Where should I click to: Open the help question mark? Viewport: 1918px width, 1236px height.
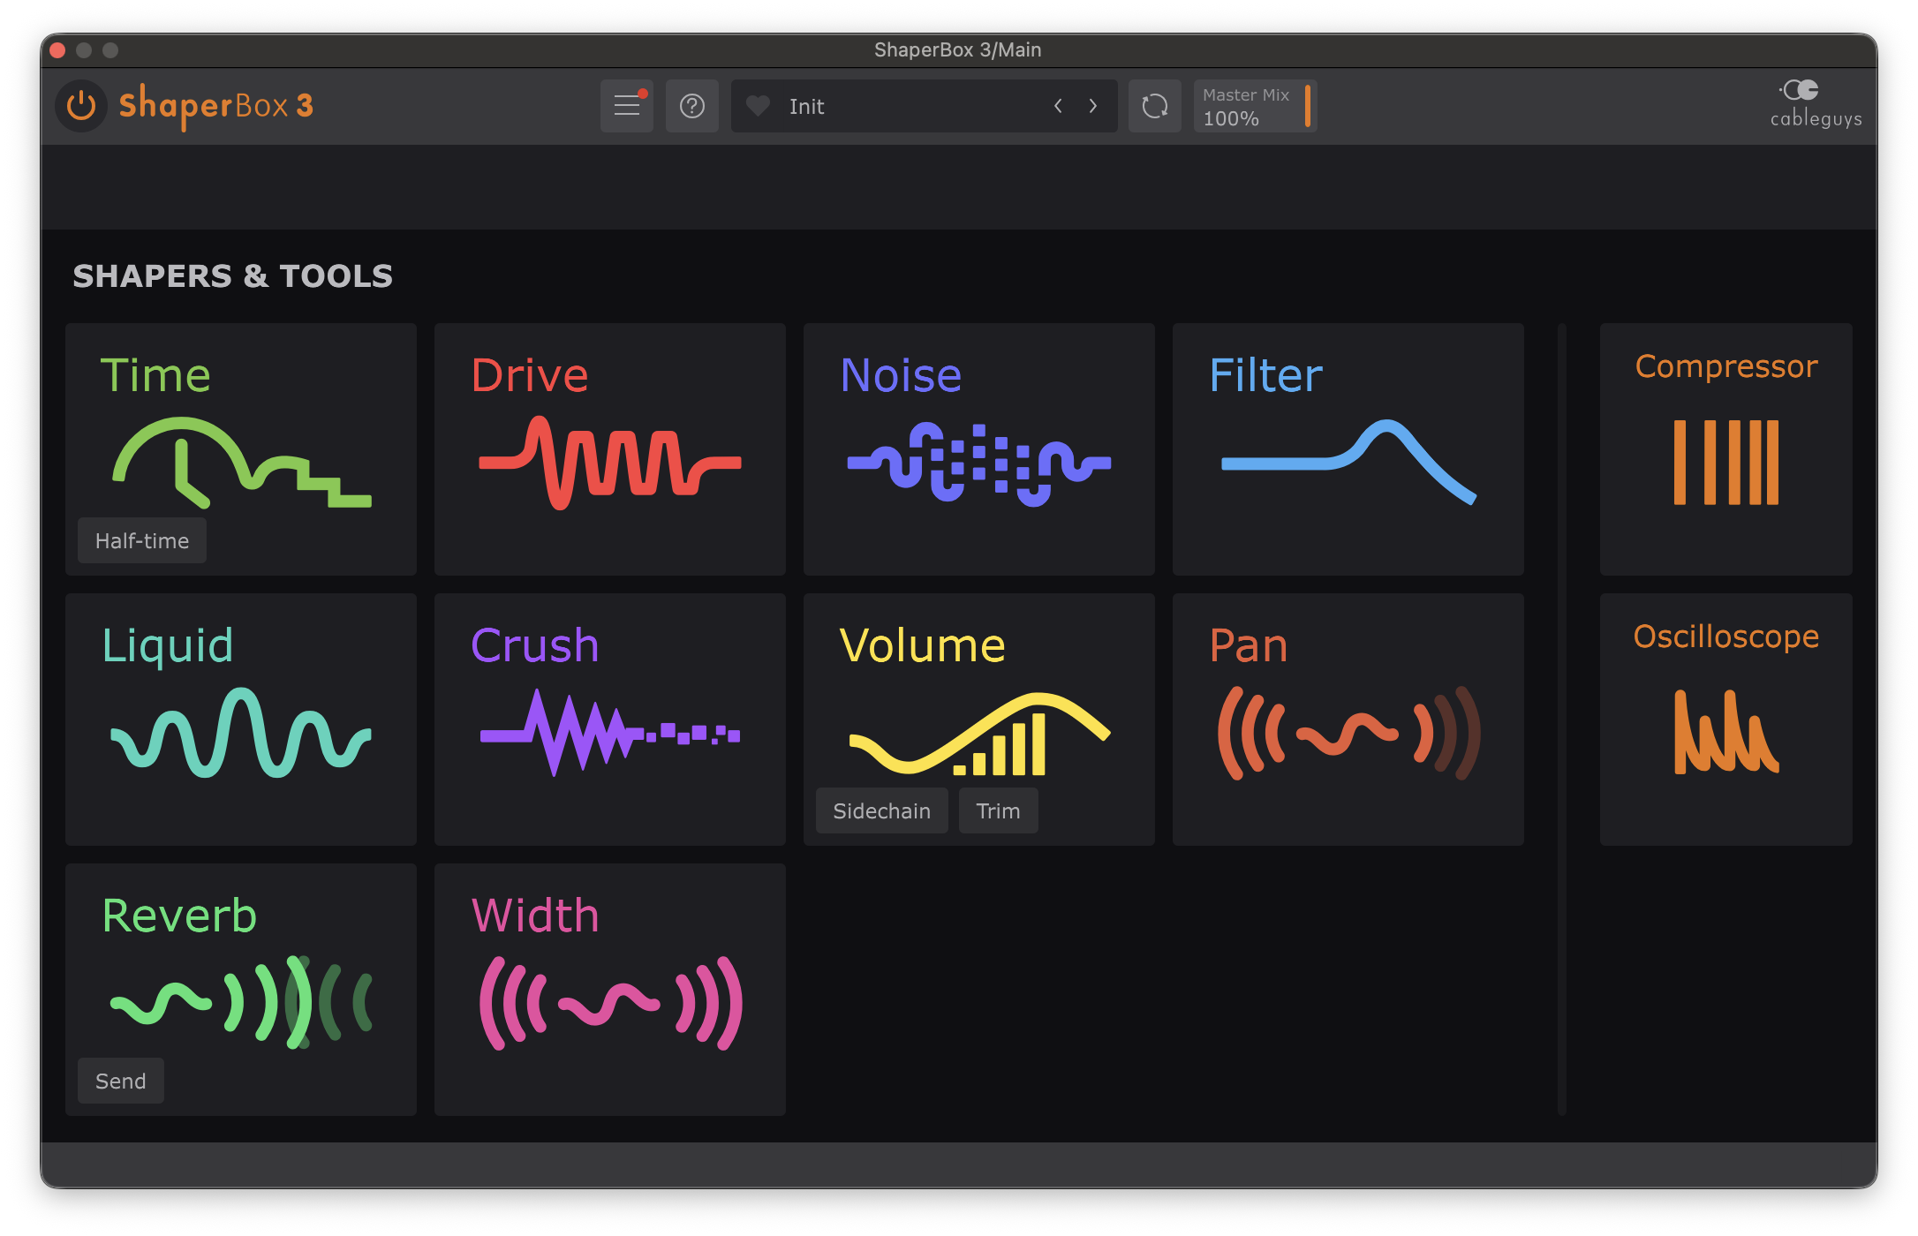(692, 106)
